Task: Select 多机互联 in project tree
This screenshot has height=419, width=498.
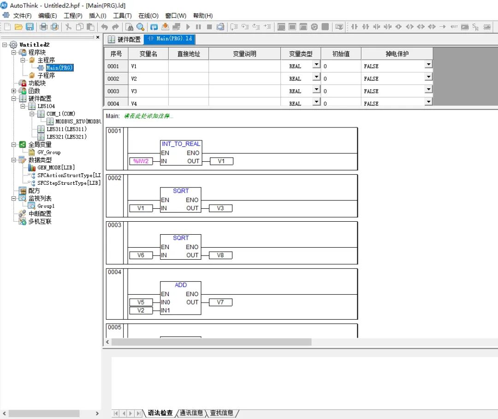Action: [40, 221]
